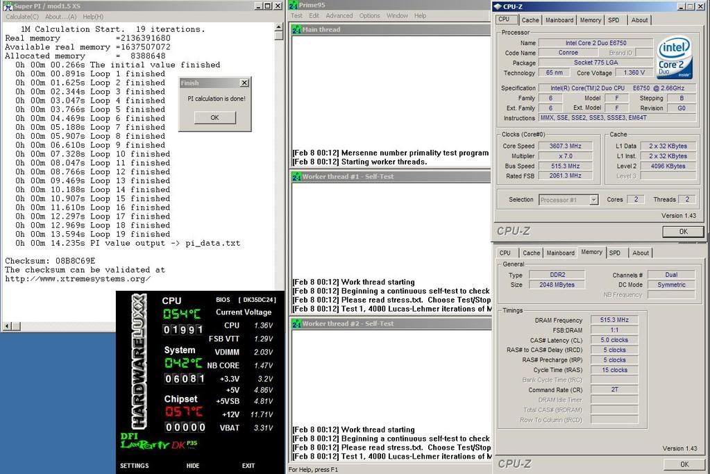Close the Finish dialog with its X
Screen dimensions: 710x474
(244, 83)
